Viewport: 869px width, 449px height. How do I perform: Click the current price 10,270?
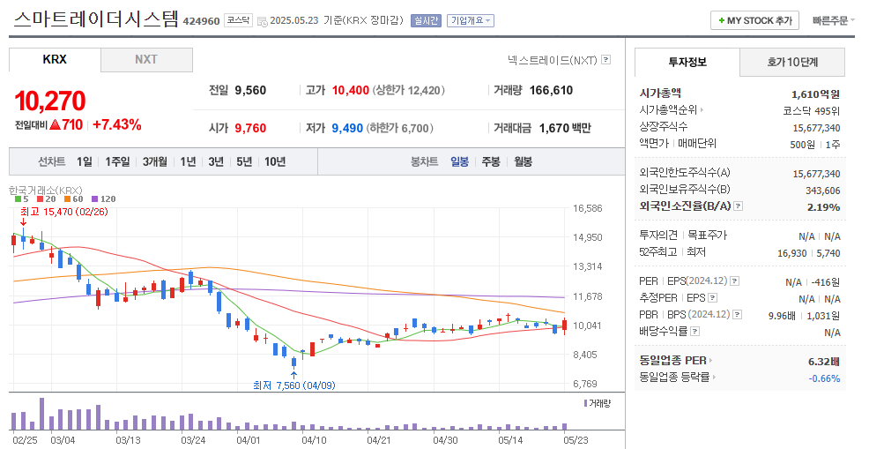tap(50, 101)
